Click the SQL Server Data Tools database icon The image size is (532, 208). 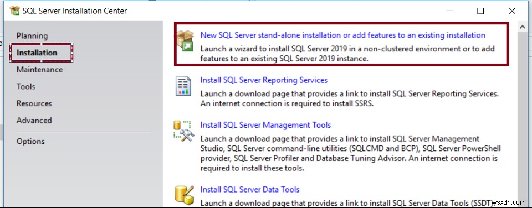click(184, 195)
